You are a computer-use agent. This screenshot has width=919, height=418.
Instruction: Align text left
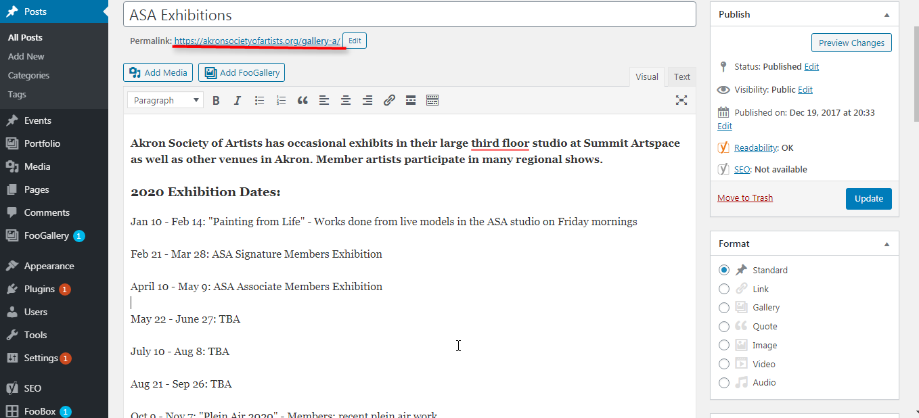pos(324,100)
